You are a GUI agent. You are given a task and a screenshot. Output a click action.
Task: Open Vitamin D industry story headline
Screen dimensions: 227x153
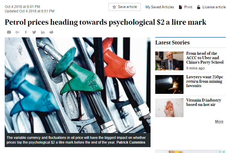pyautogui.click(x=203, y=102)
